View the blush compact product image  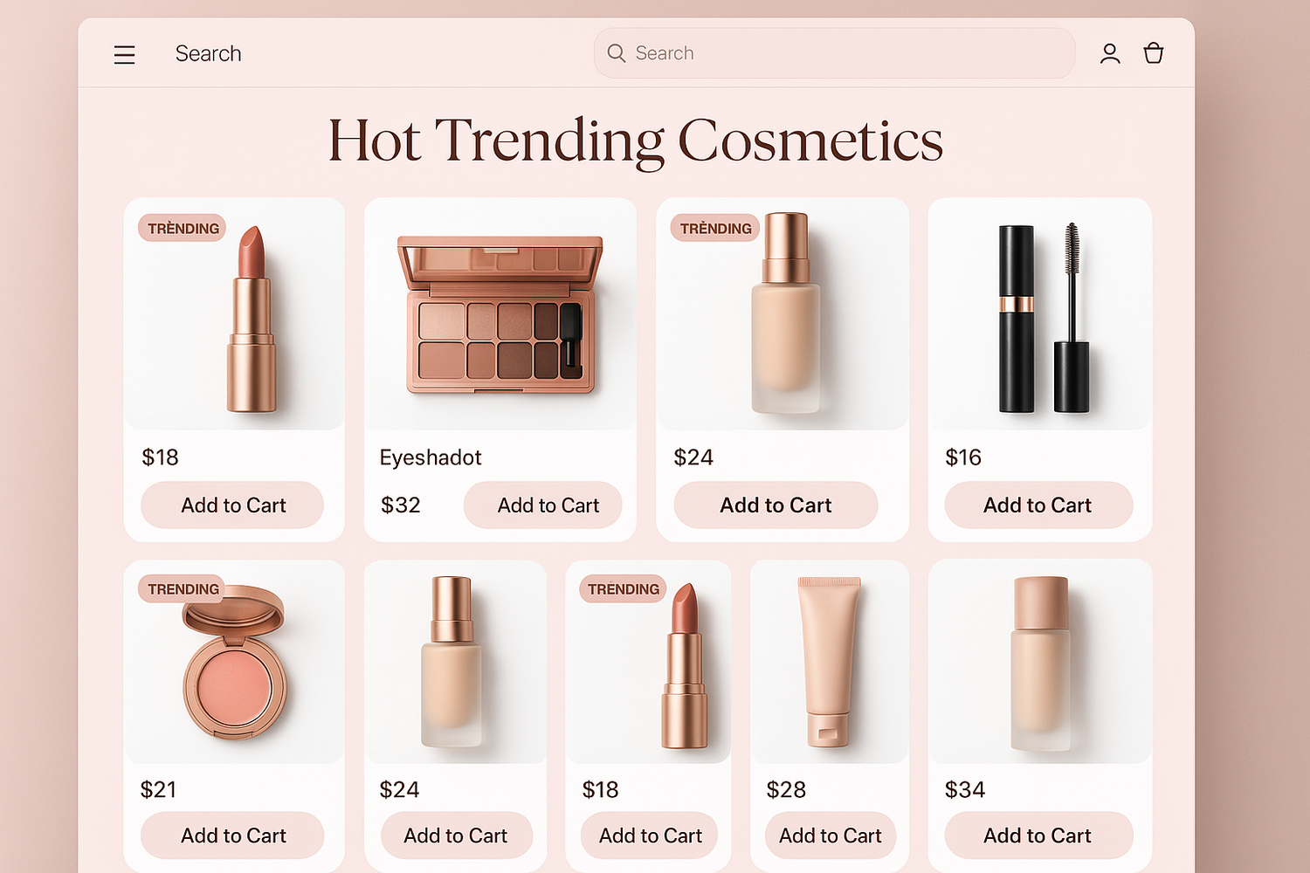tap(234, 663)
